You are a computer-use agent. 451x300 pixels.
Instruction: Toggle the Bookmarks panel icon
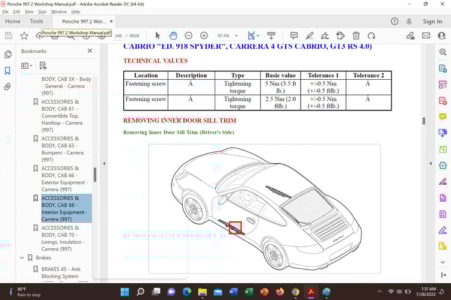(7, 71)
